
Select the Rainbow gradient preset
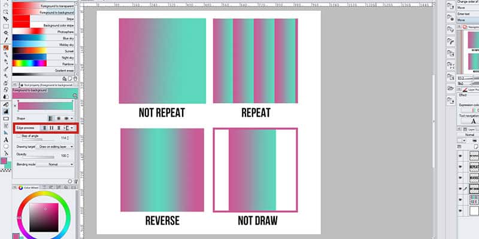click(43, 64)
